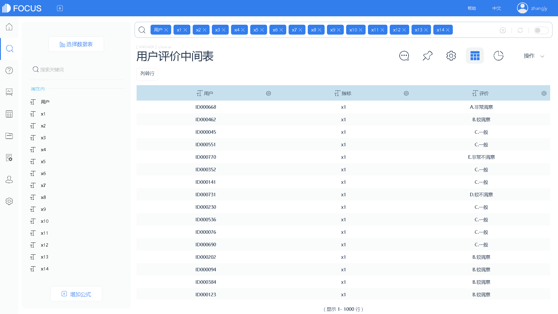
Task: Click 帮助 in the top bar
Action: tap(472, 8)
